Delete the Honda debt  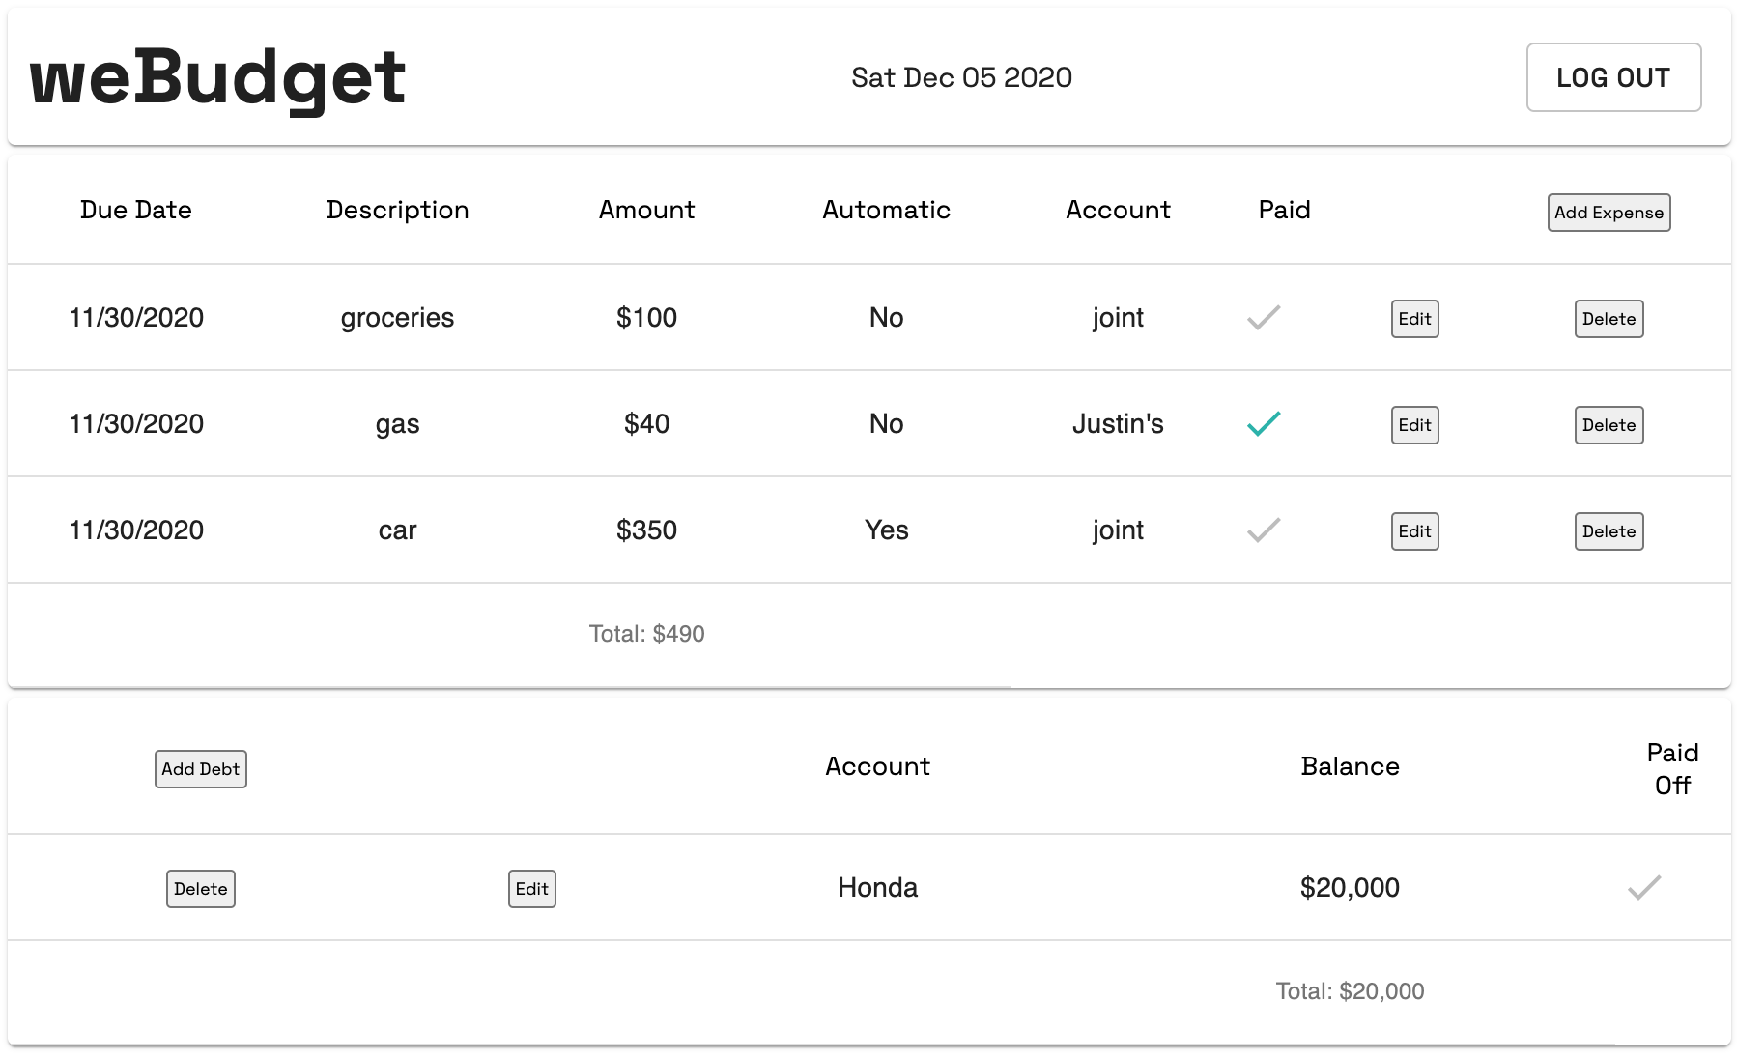tap(201, 889)
